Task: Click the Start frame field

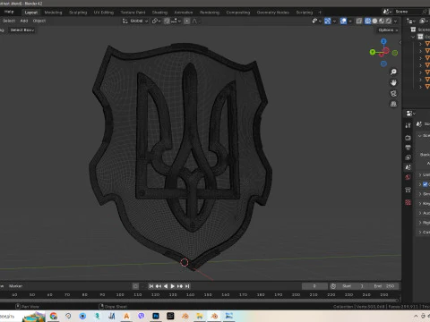Action: (354, 286)
